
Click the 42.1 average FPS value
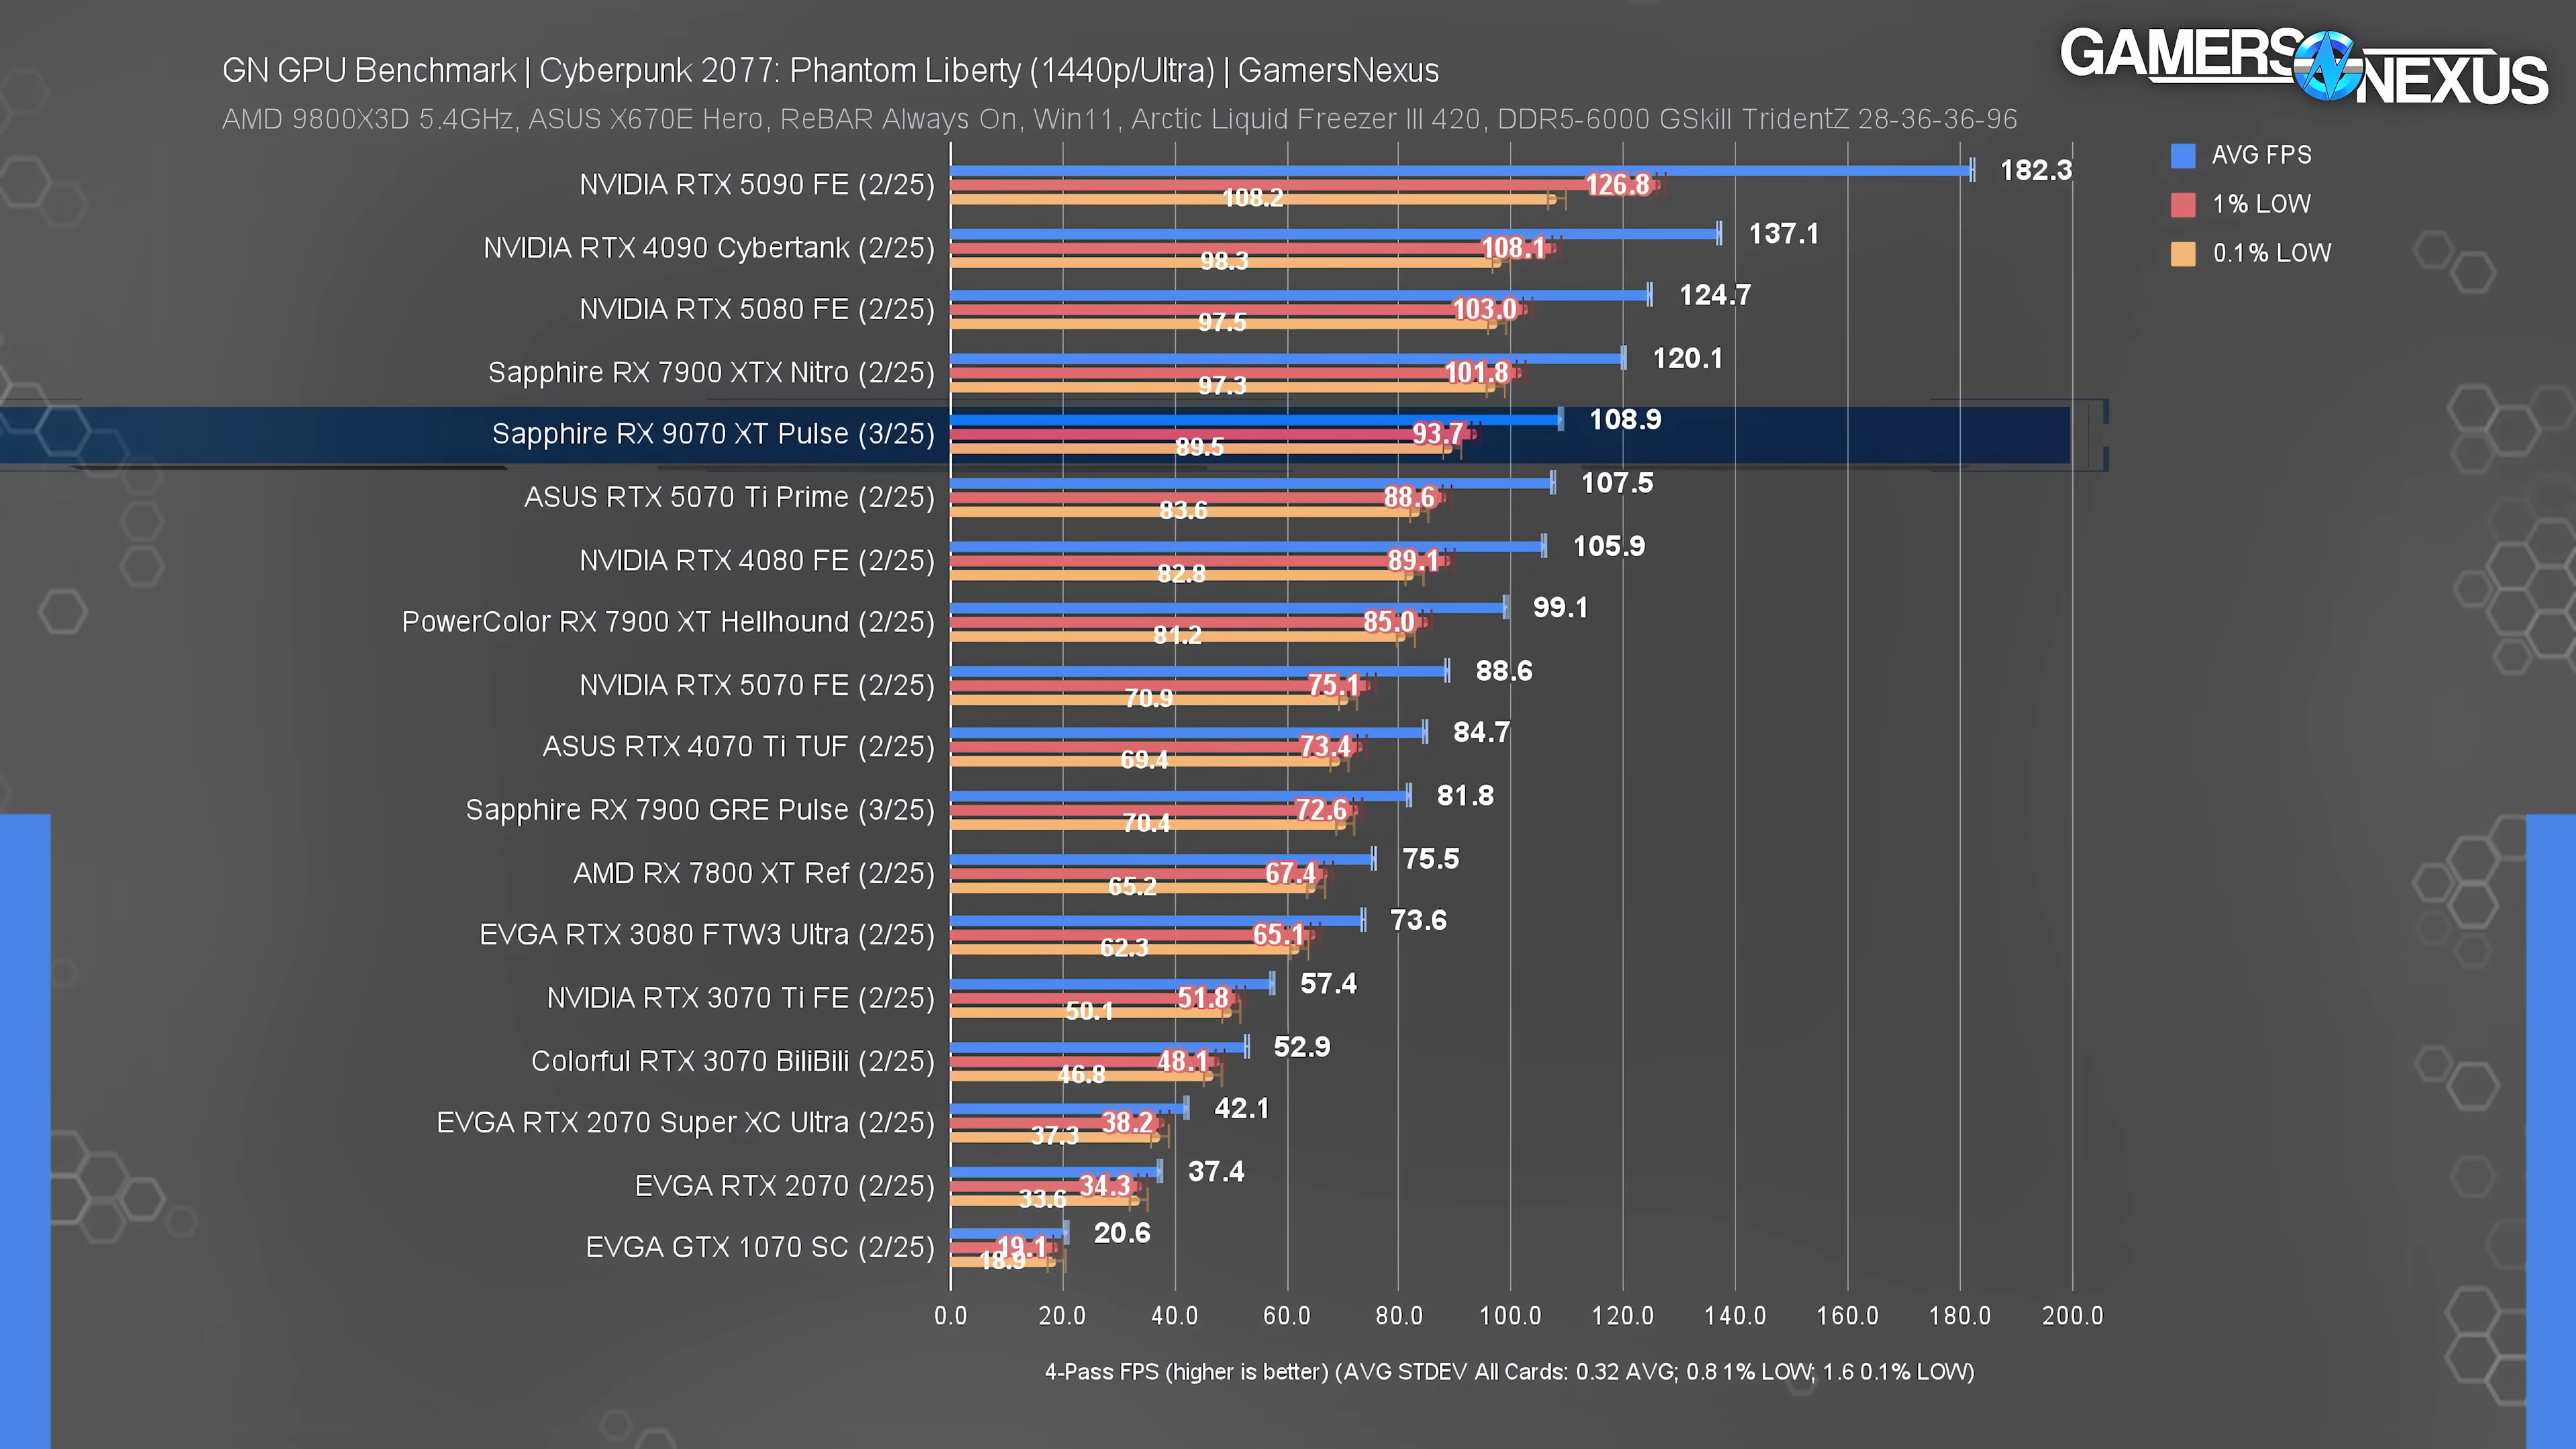1242,1109
